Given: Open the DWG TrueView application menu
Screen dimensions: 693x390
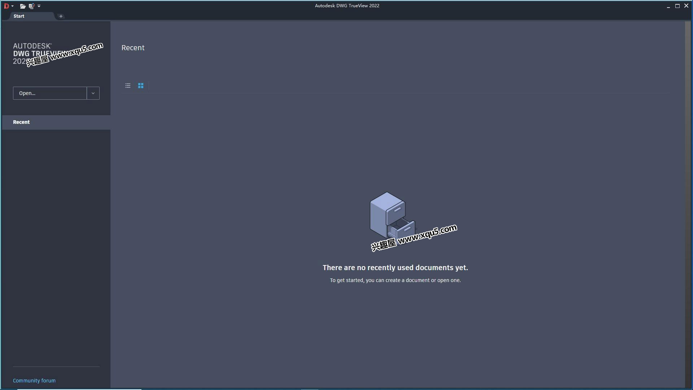Looking at the screenshot, I should point(8,6).
